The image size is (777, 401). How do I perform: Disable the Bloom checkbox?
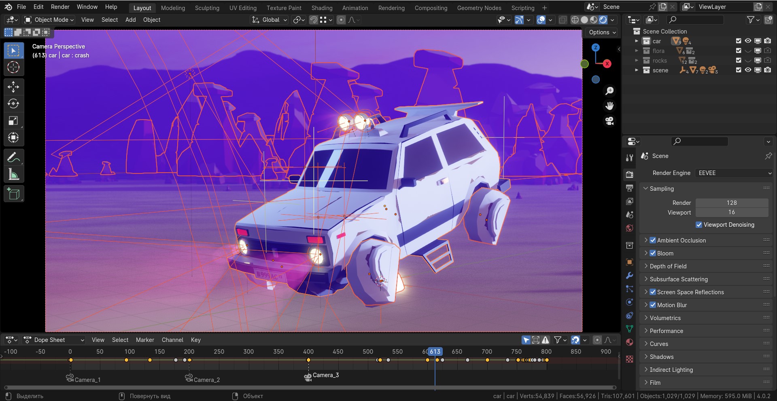tap(653, 253)
